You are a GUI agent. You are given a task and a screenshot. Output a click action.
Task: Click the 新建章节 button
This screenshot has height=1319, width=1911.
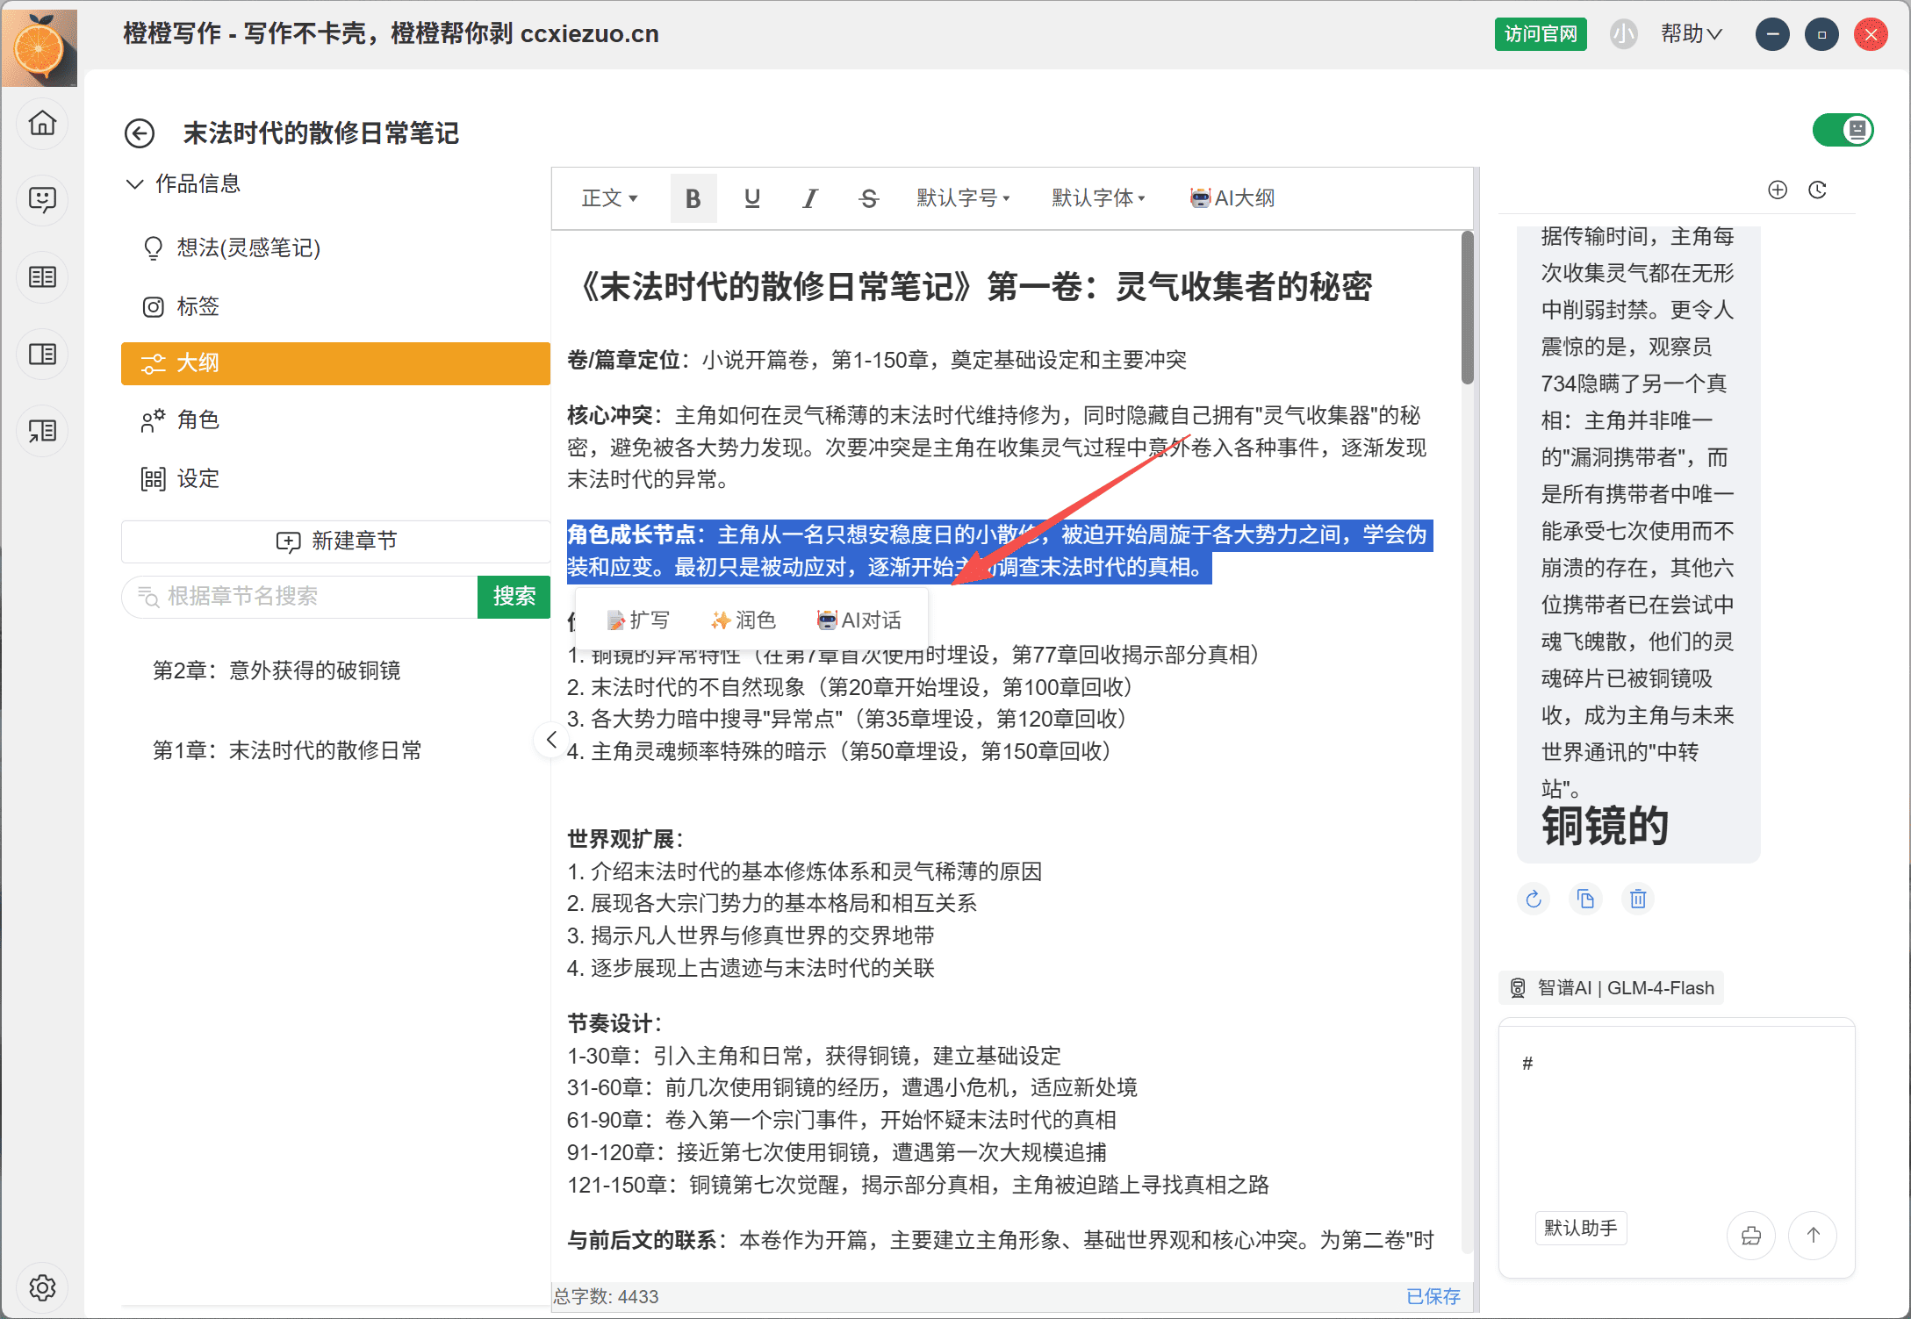pos(336,541)
